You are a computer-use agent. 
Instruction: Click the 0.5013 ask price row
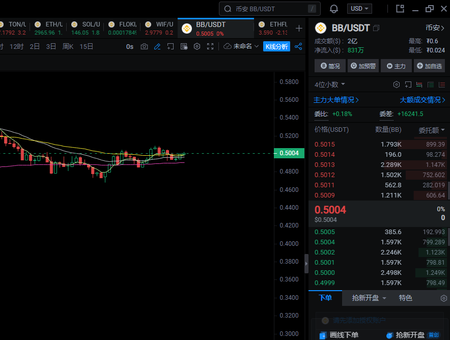coord(379,165)
